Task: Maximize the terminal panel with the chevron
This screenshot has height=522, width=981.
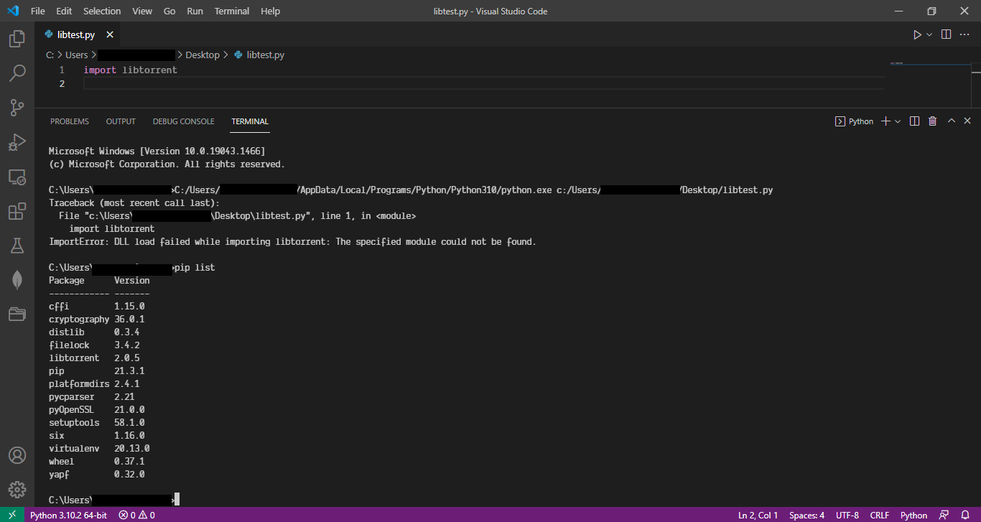Action: (x=951, y=121)
